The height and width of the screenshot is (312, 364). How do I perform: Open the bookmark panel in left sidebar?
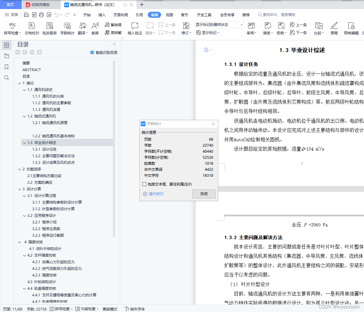tap(7, 67)
